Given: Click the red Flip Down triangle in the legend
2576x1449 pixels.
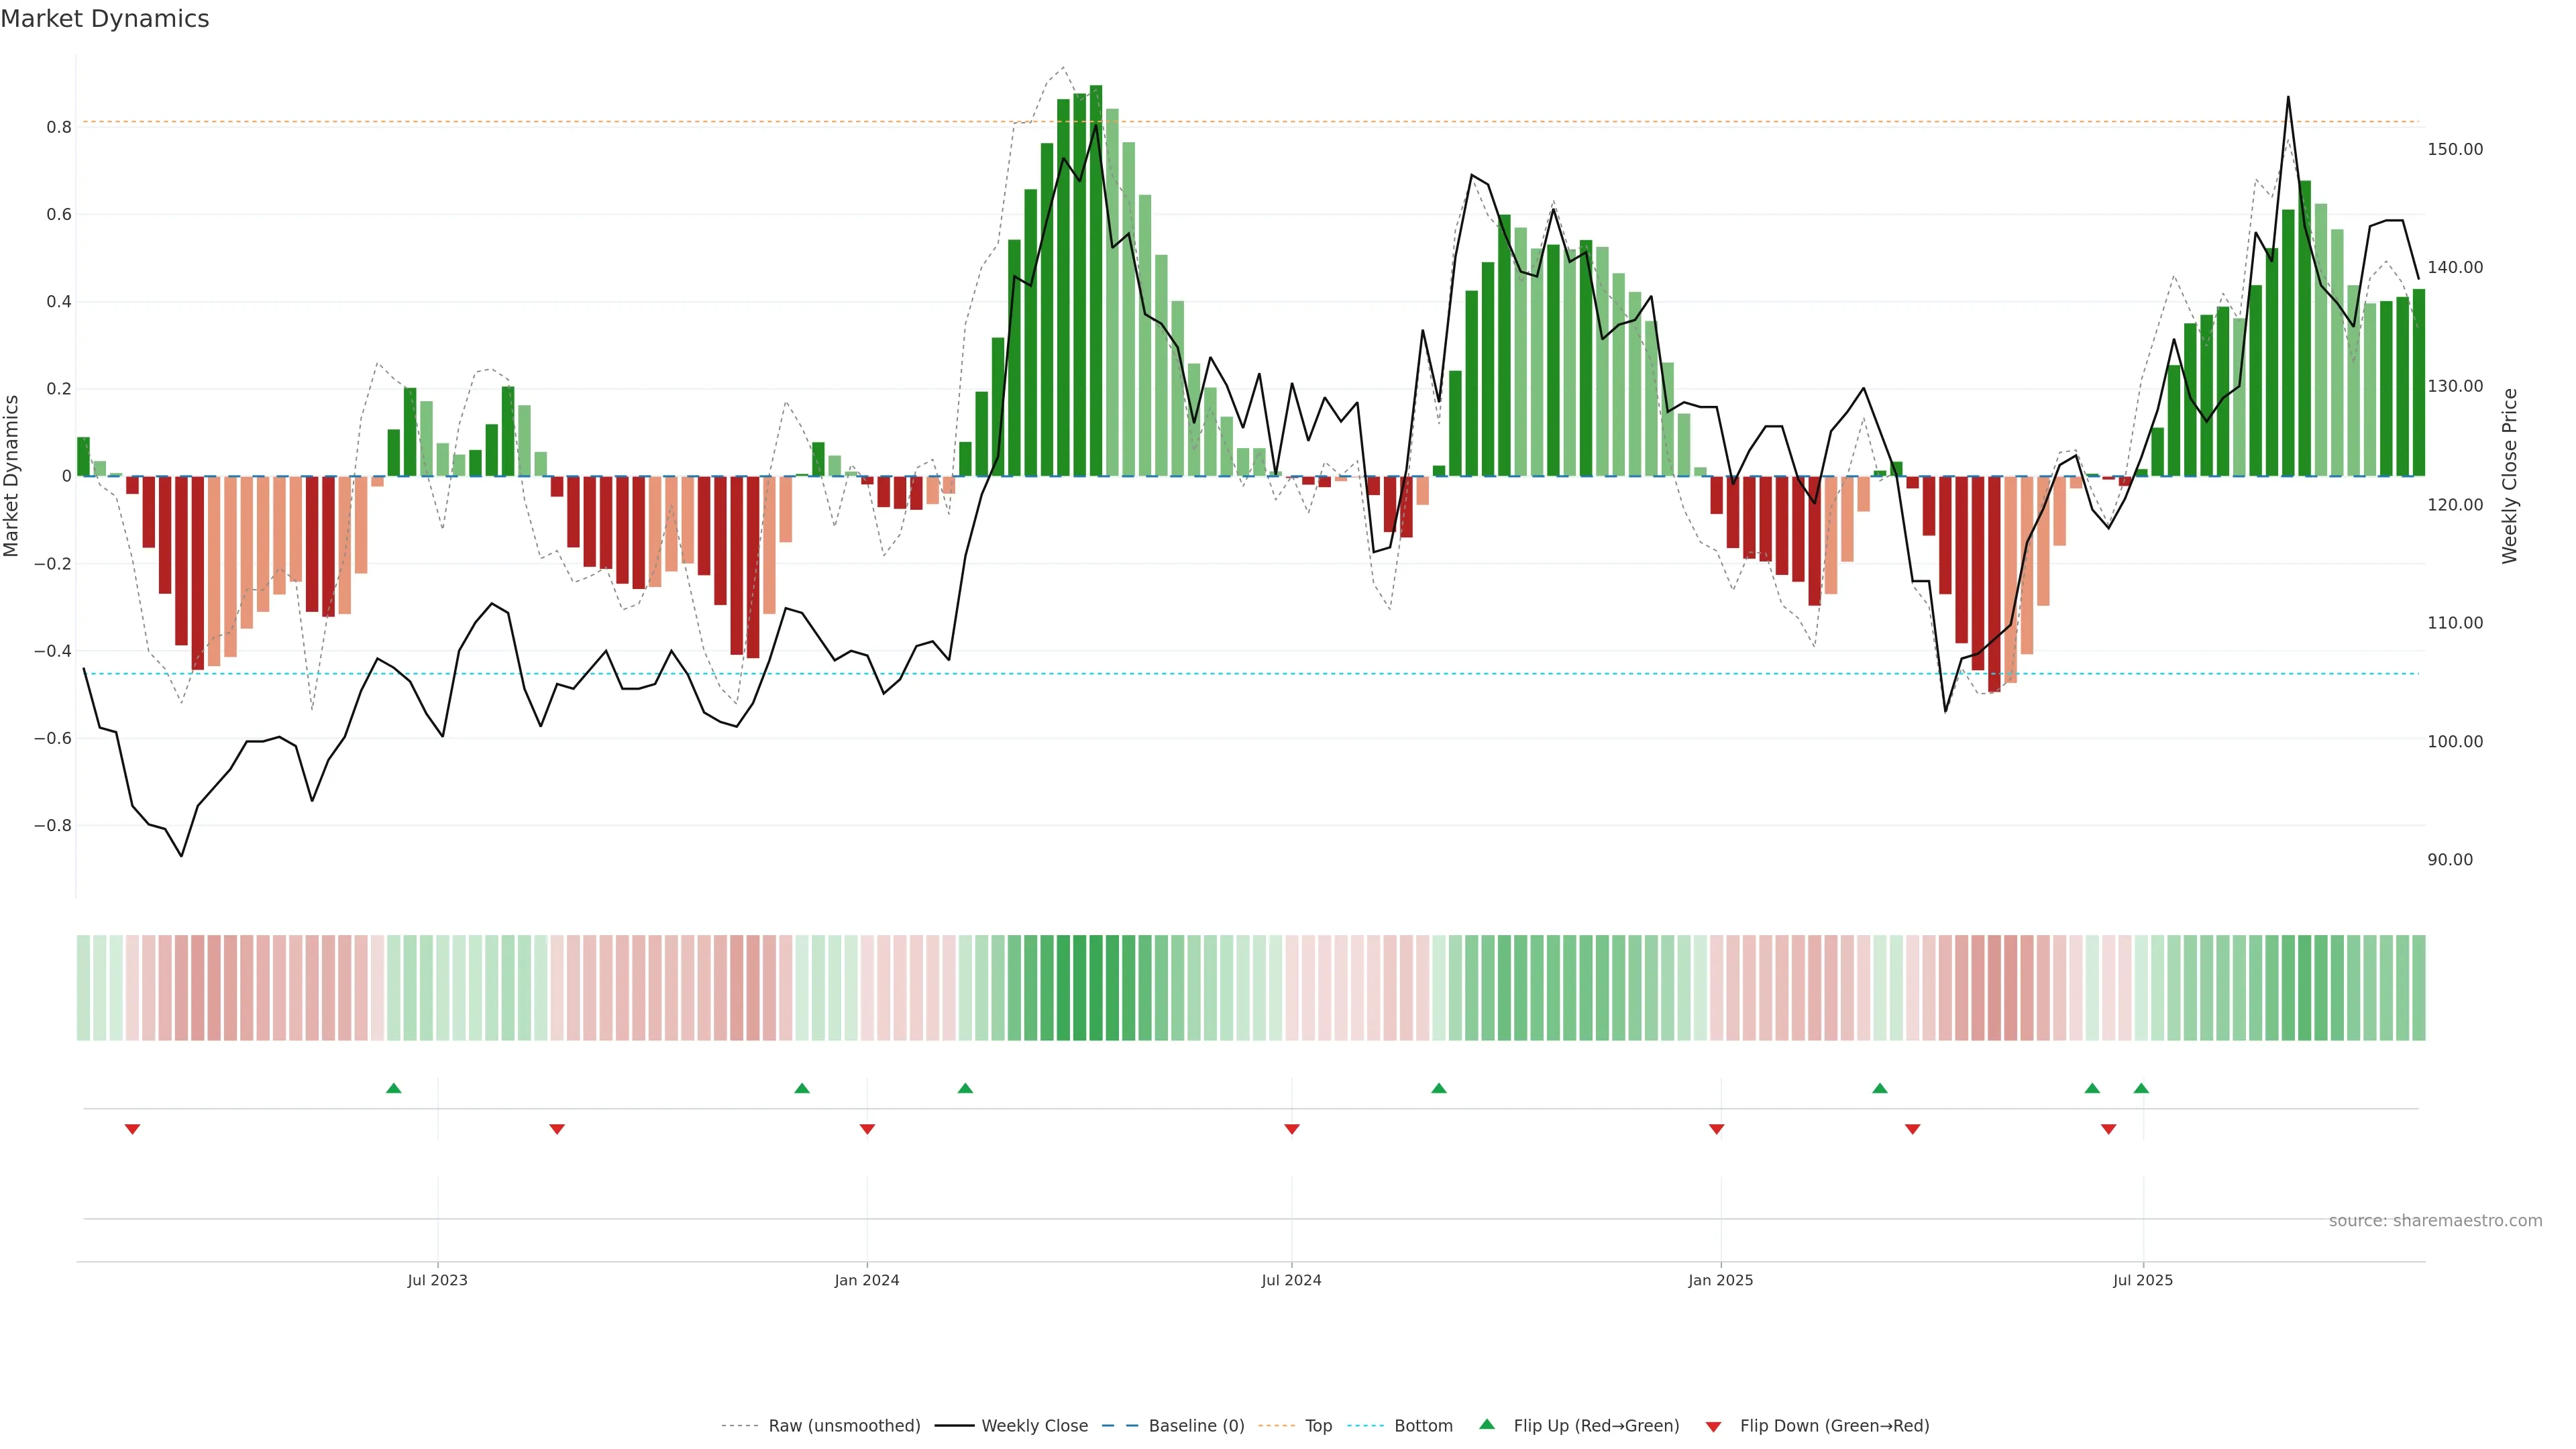Looking at the screenshot, I should pos(1713,1426).
